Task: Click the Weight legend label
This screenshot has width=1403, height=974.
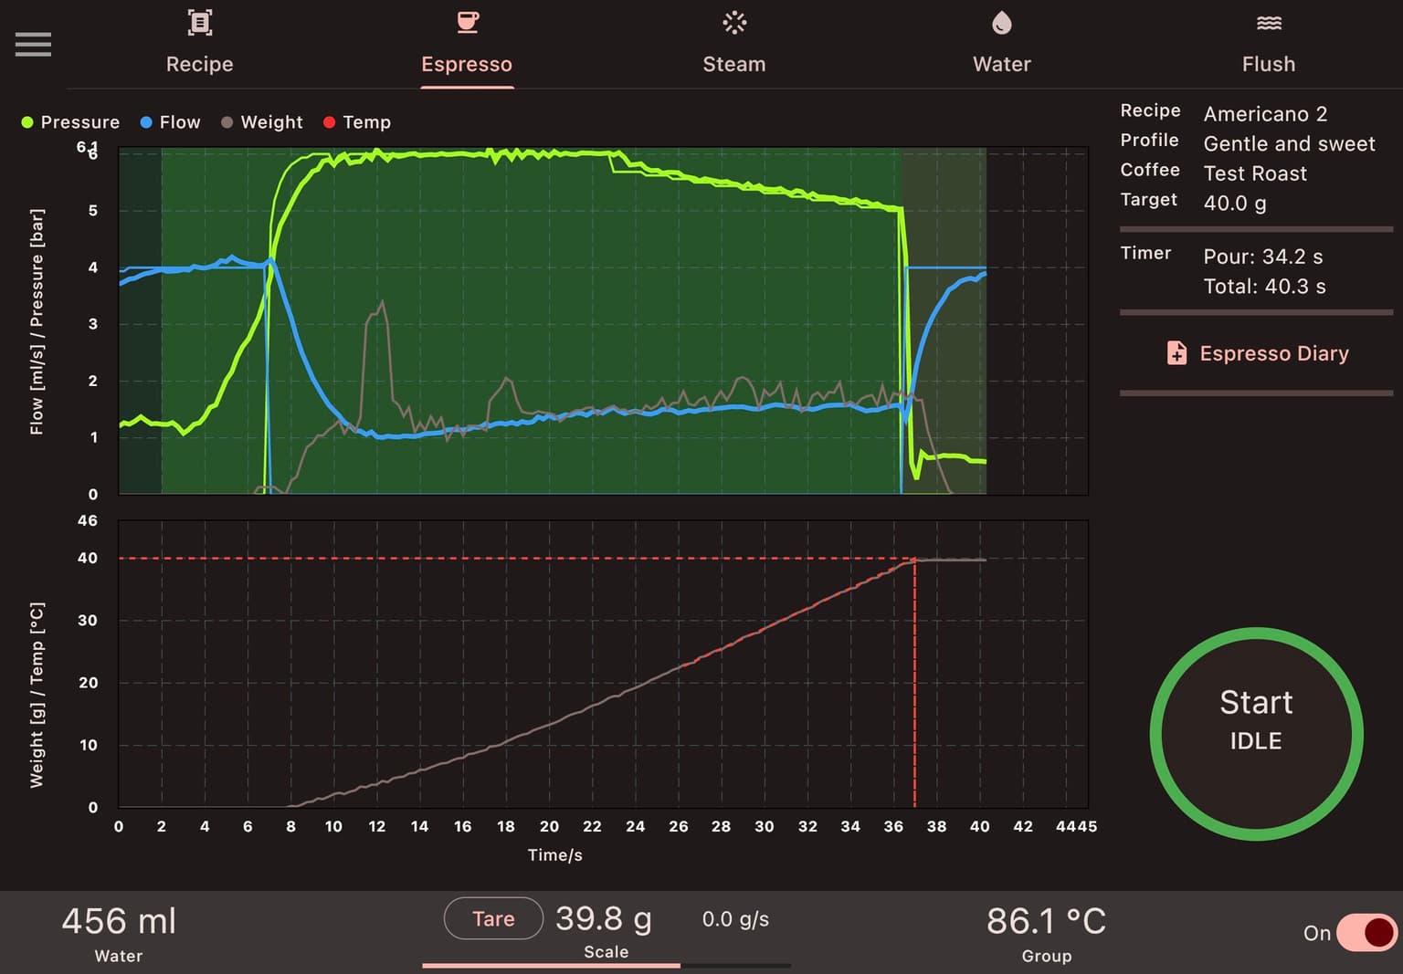Action: [271, 122]
